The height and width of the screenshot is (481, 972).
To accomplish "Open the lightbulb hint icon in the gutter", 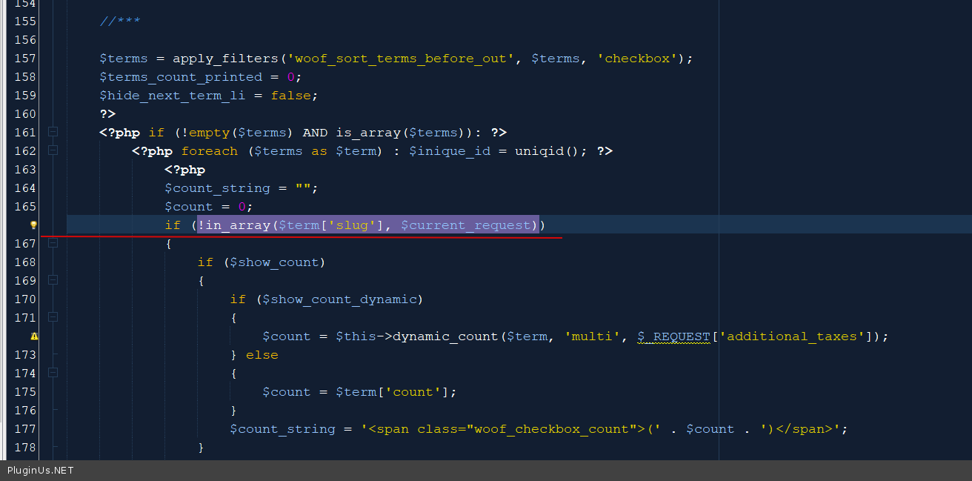I will point(33,225).
